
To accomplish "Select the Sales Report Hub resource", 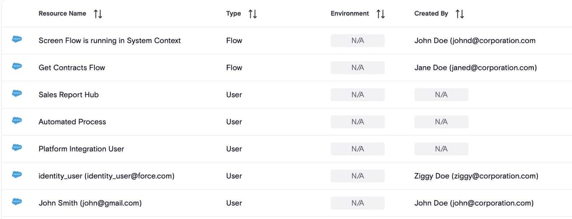I will click(68, 94).
